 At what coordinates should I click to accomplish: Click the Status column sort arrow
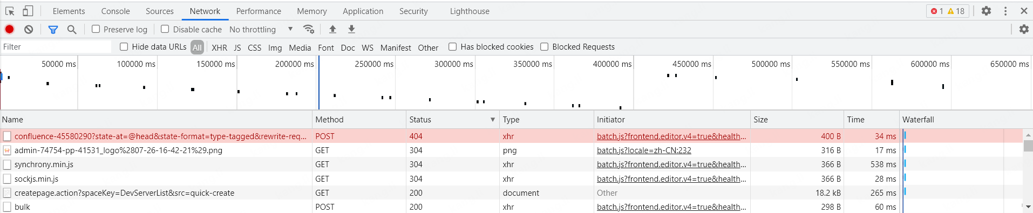click(493, 120)
